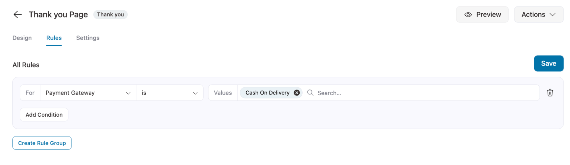570x165 pixels.
Task: Open the page Preview
Action: [482, 15]
